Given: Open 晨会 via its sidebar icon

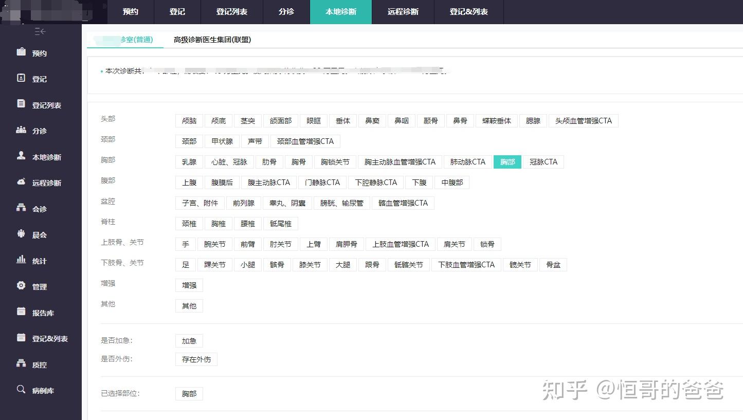Looking at the screenshot, I should click(x=21, y=233).
